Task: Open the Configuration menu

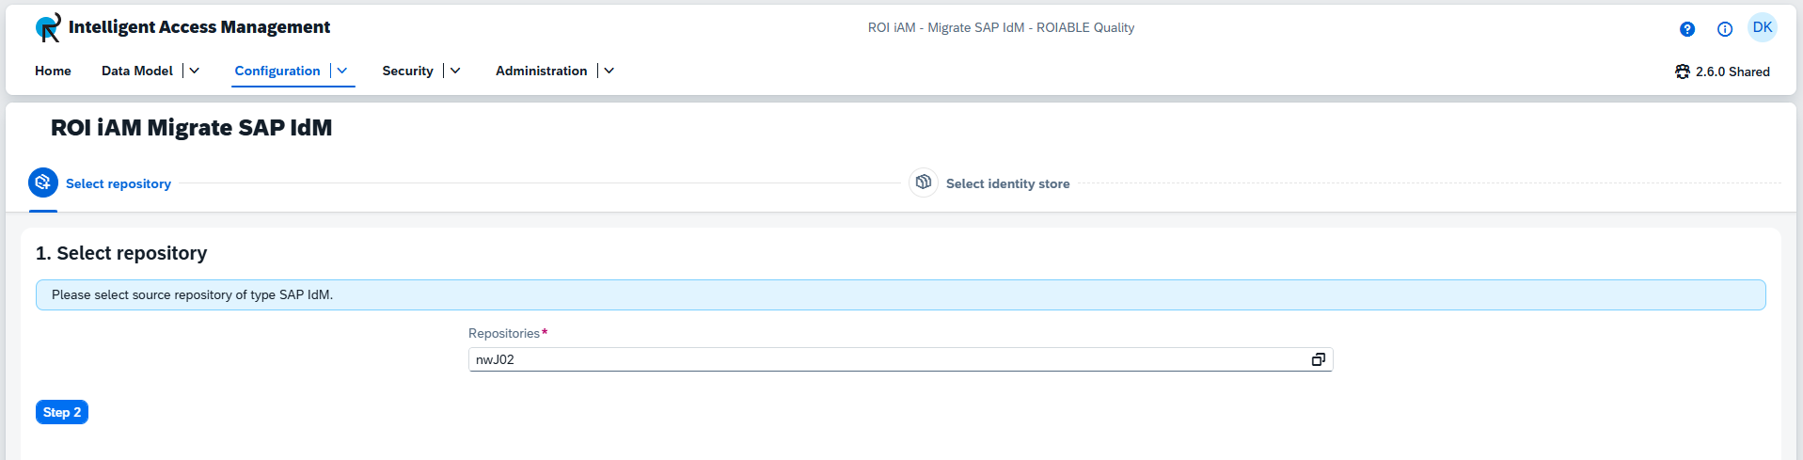Action: 277,71
